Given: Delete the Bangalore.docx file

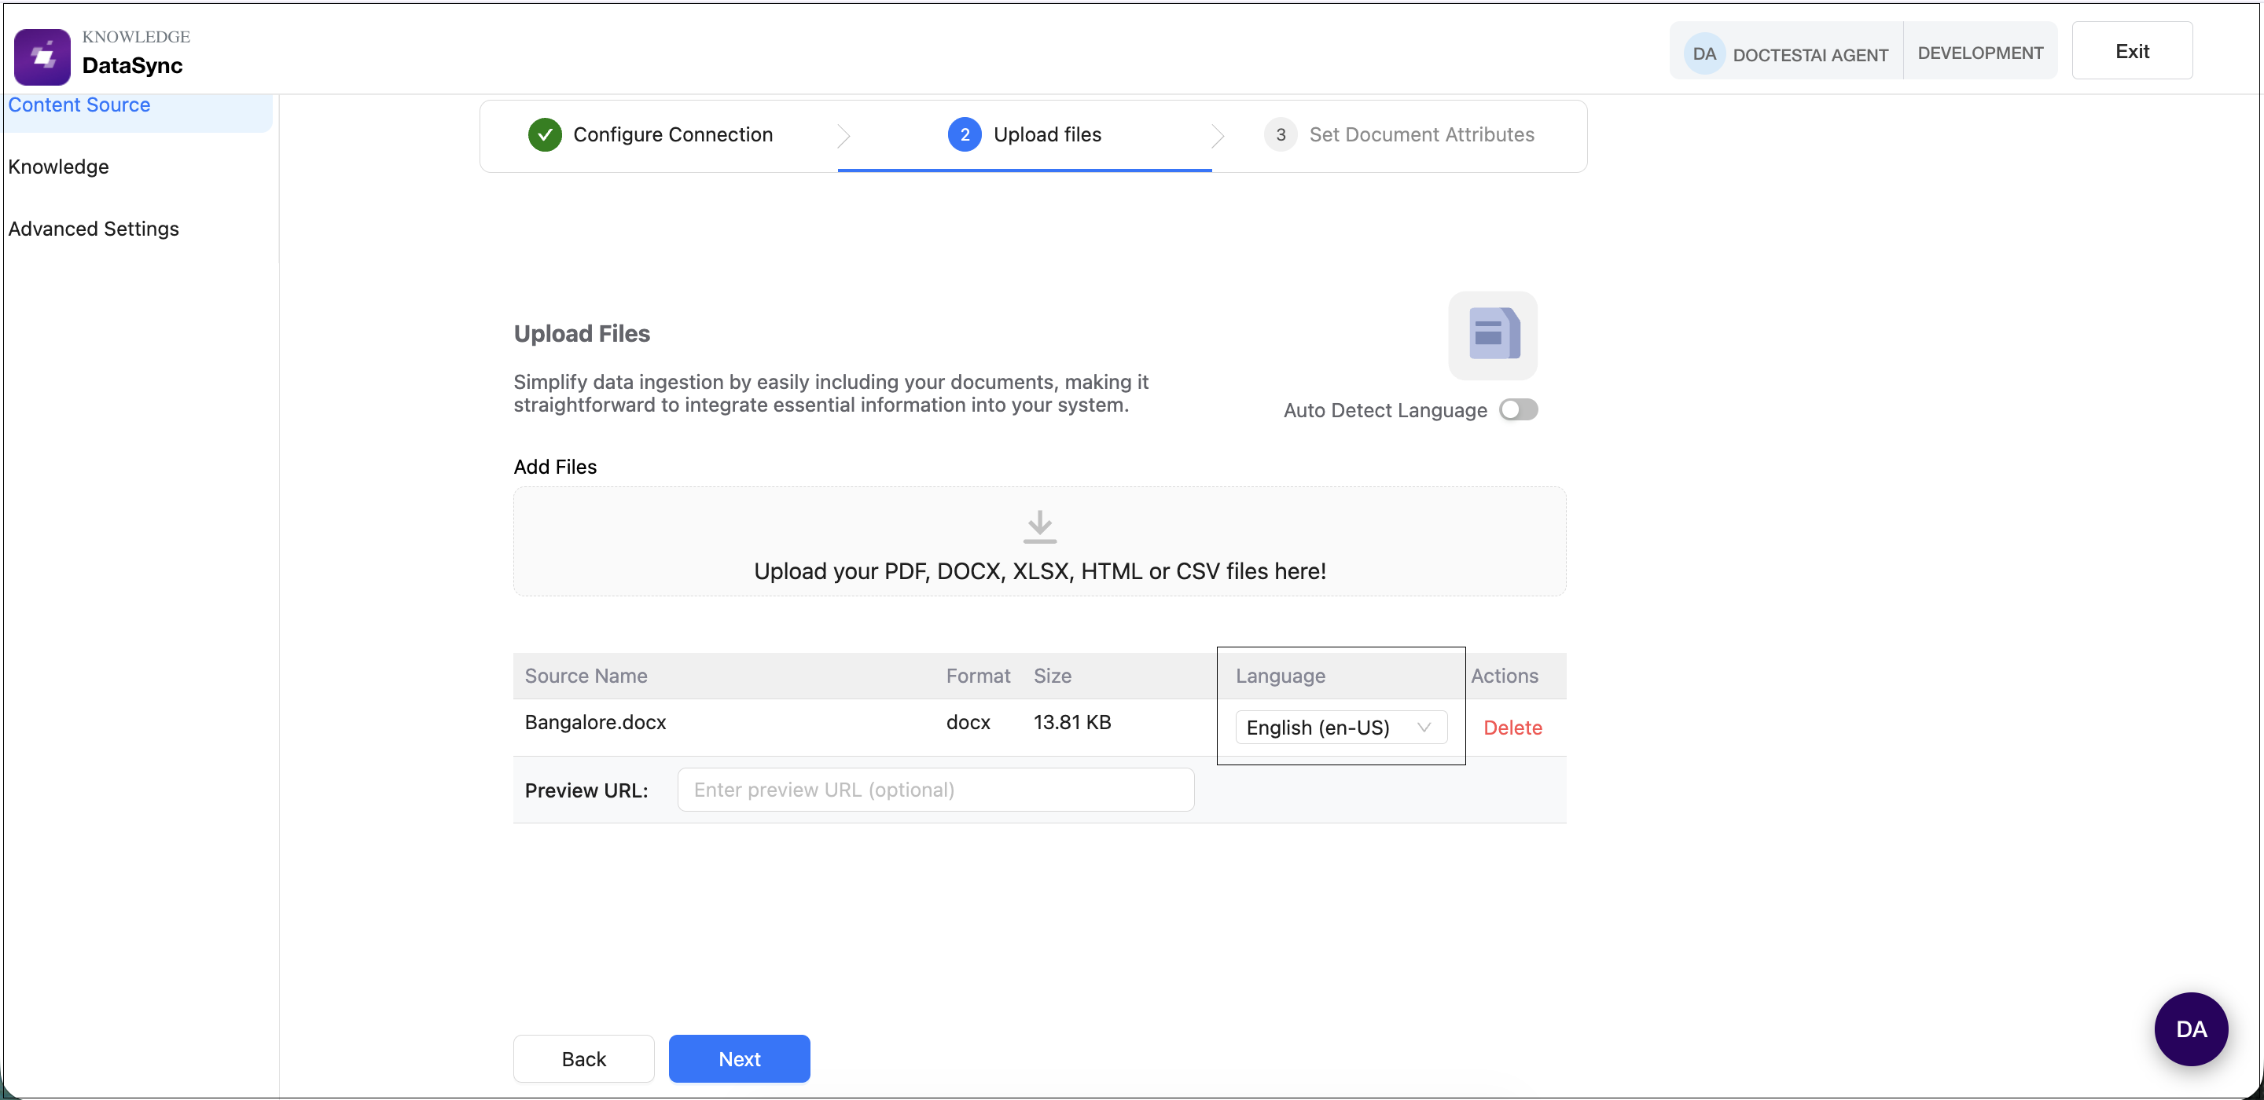Looking at the screenshot, I should tap(1512, 728).
